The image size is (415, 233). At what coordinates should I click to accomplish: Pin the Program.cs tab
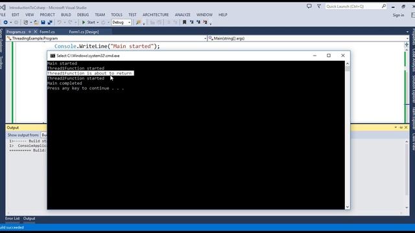pos(30,32)
